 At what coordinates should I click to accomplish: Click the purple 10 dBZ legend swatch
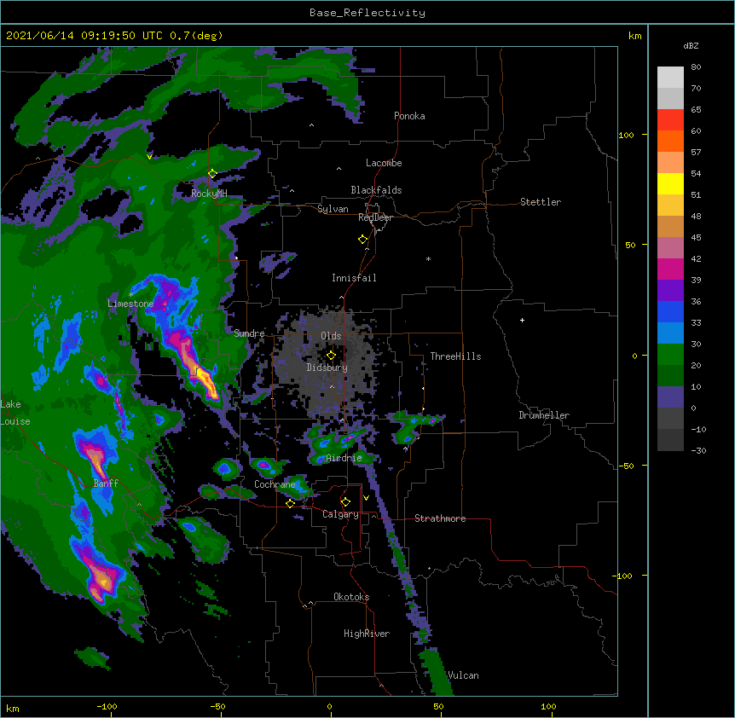[670, 397]
